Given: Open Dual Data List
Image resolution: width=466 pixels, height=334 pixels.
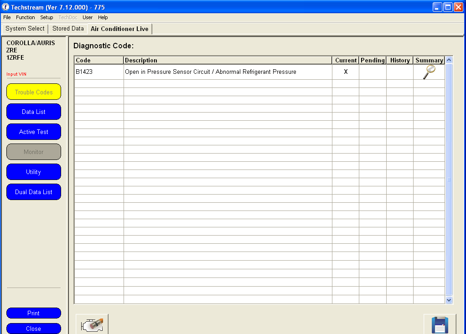Looking at the screenshot, I should 34,192.
